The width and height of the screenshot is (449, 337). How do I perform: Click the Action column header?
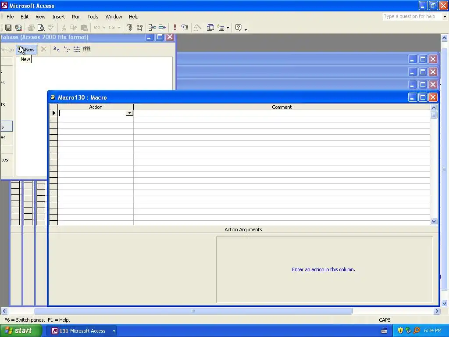pyautogui.click(x=96, y=107)
